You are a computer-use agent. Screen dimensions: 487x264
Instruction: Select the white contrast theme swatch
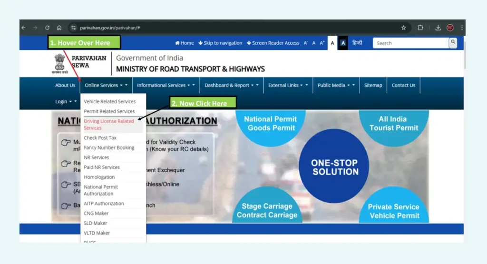332,43
